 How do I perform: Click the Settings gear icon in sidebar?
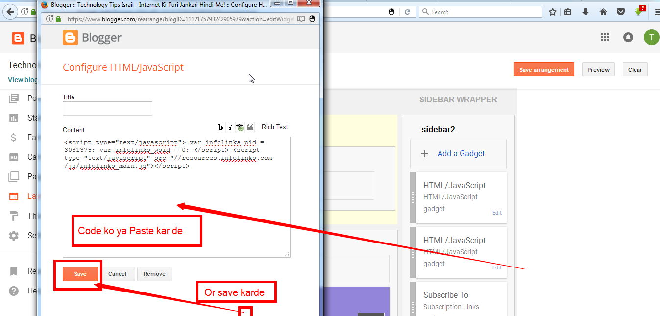tap(14, 236)
